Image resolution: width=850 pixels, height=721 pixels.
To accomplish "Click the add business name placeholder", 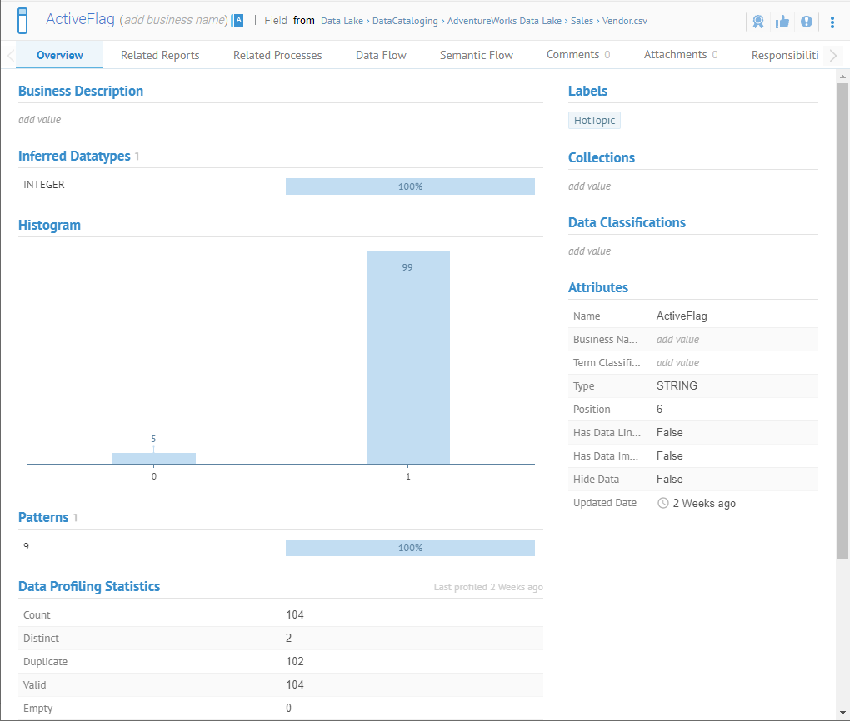I will click(x=174, y=20).
